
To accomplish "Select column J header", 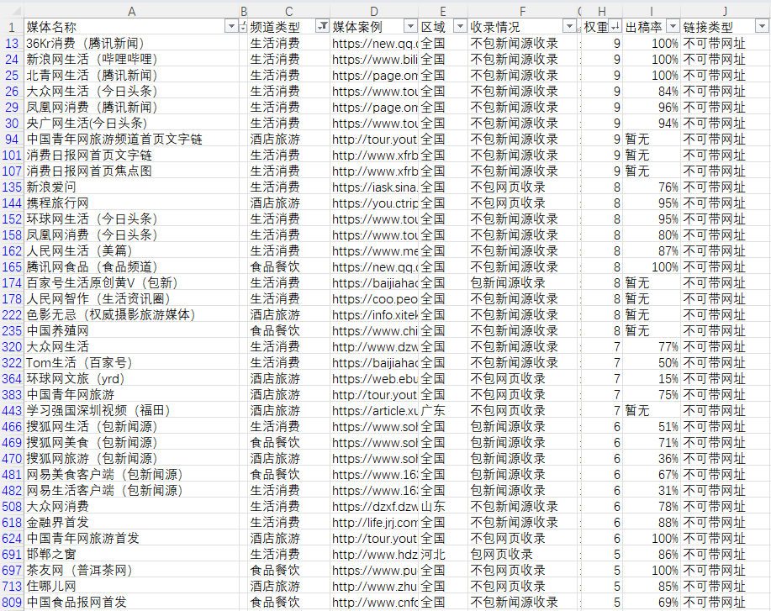I will coord(725,10).
